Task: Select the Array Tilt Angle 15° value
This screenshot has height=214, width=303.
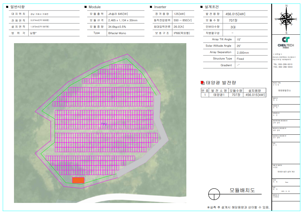Action: (x=239, y=39)
